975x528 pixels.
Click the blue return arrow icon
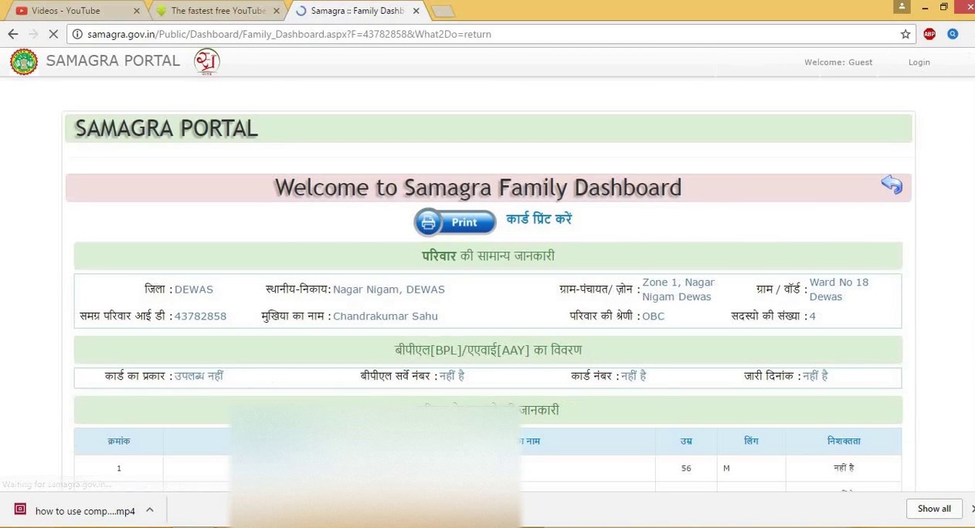point(891,184)
